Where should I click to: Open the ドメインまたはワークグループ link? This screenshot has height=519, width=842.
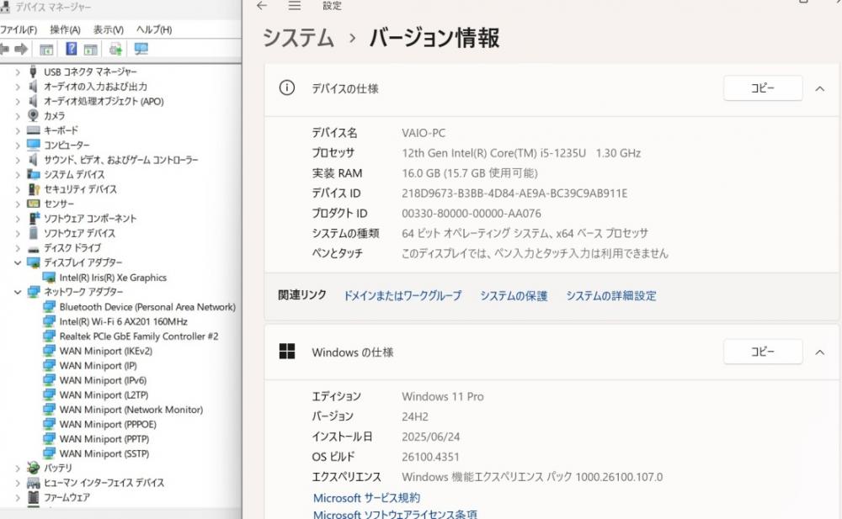pos(402,296)
